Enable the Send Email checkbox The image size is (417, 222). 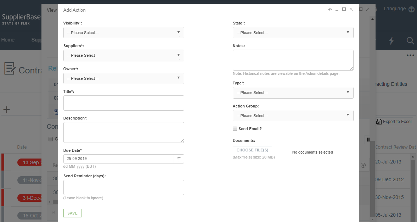tap(235, 129)
